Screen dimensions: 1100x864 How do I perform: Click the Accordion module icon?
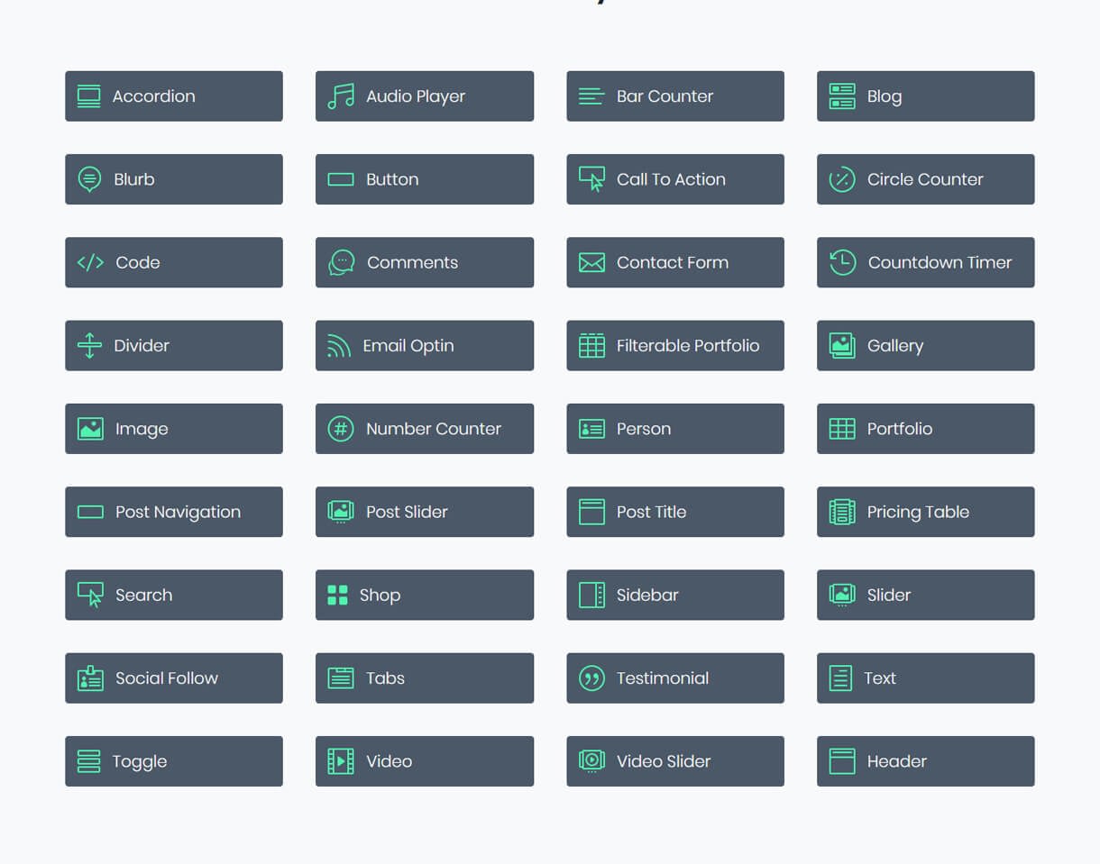pyautogui.click(x=88, y=96)
